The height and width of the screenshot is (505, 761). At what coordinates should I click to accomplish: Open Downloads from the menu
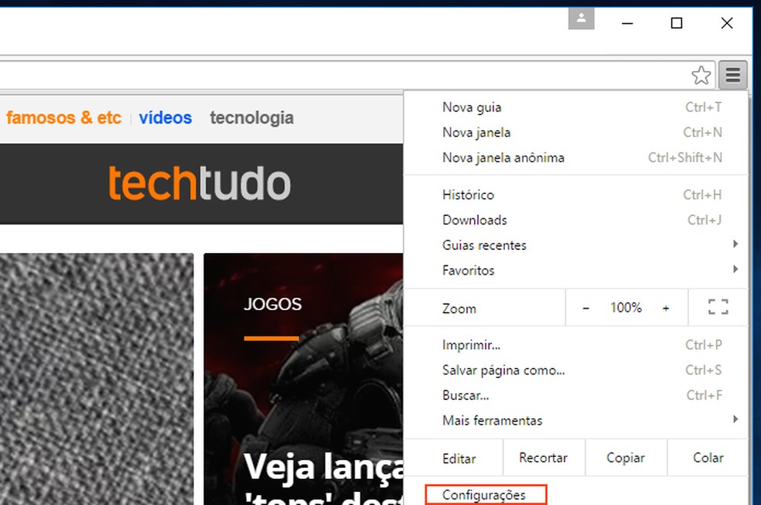(x=474, y=220)
